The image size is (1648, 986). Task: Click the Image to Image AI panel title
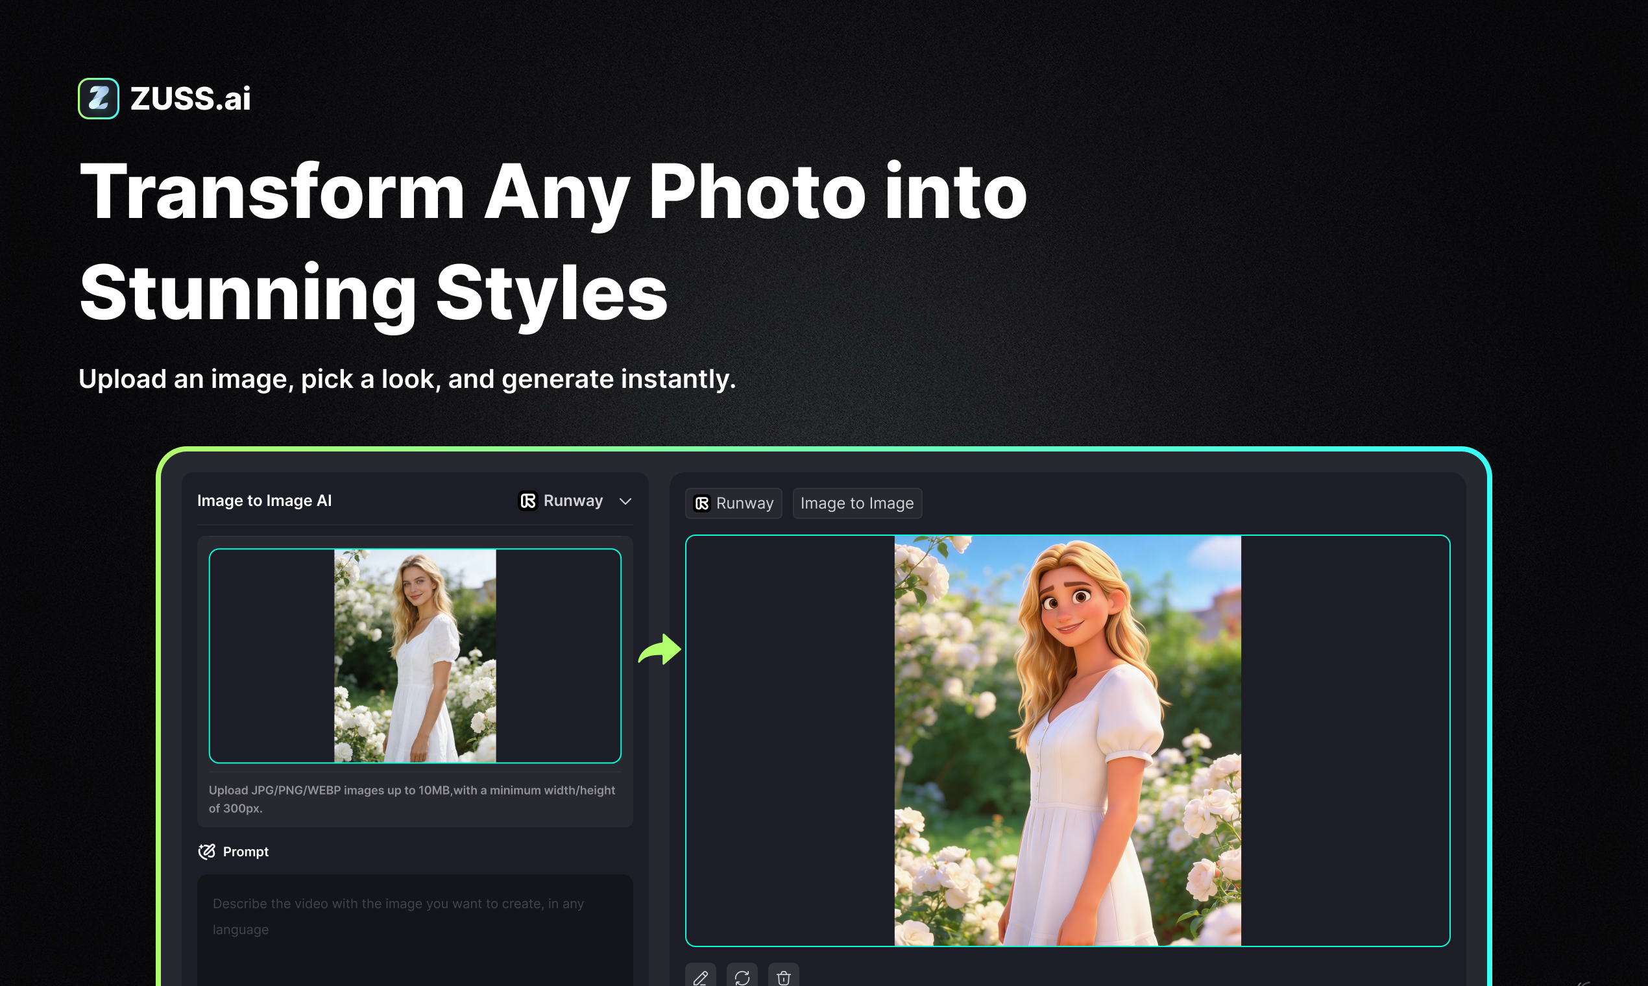[265, 500]
